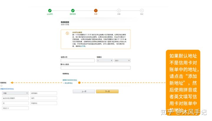212x121 pixels.
Task: Open the view all saved addresses link
Action: (x=70, y=80)
